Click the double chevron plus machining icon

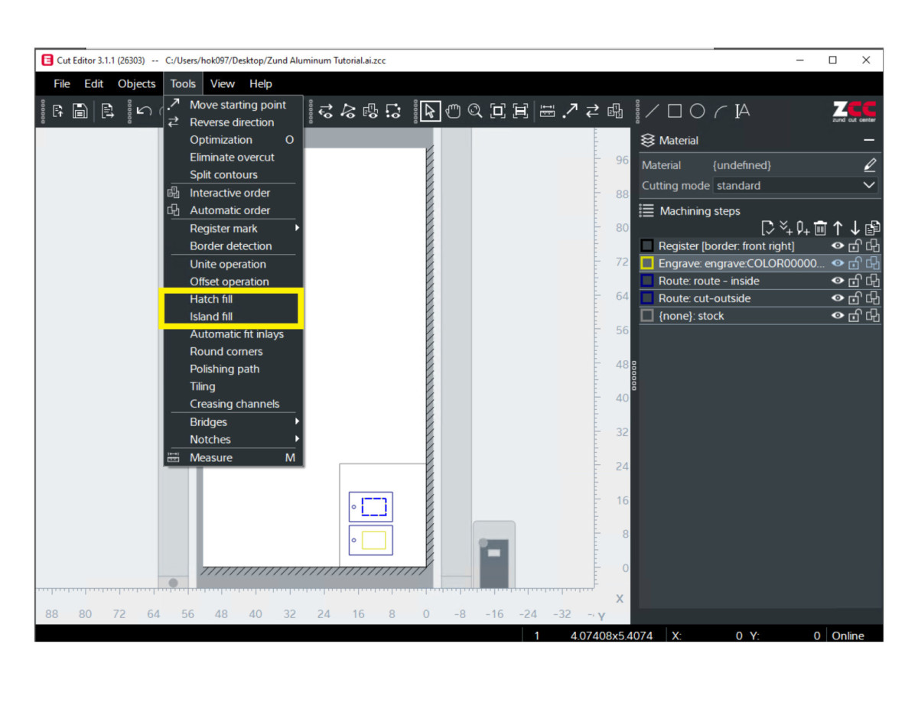point(786,228)
